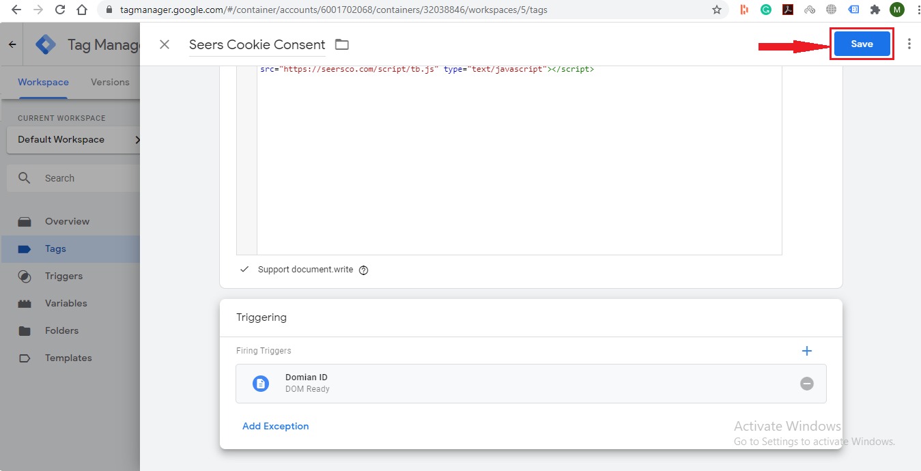The image size is (921, 471).
Task: Click the search magnifier icon
Action: coord(25,178)
